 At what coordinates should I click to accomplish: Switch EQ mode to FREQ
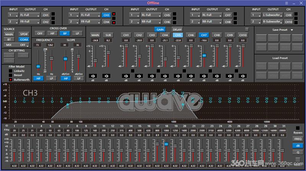coord(298,139)
